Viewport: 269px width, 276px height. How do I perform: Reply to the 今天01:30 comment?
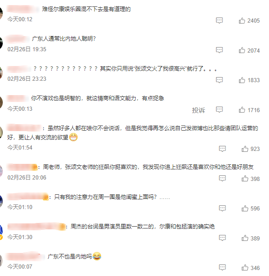point(222,238)
